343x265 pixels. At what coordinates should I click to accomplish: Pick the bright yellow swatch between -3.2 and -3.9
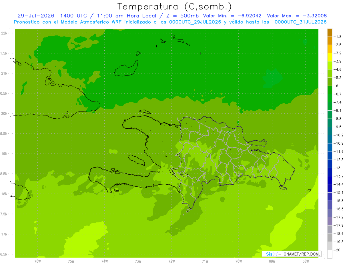(x=330, y=57)
